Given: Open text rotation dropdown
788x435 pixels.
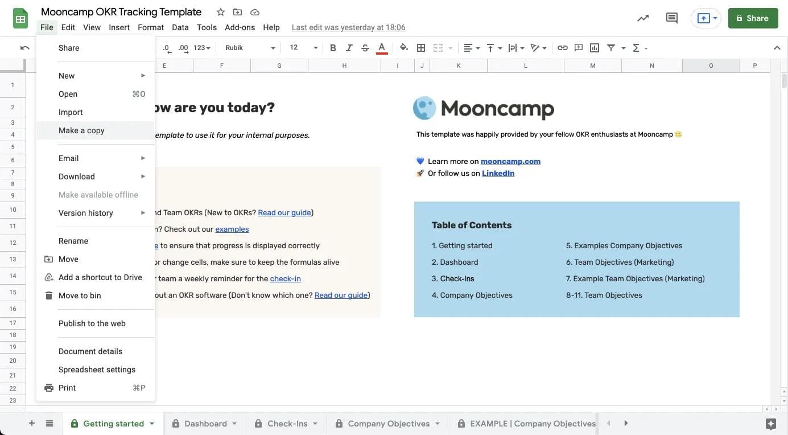Looking at the screenshot, I should tap(538, 48).
